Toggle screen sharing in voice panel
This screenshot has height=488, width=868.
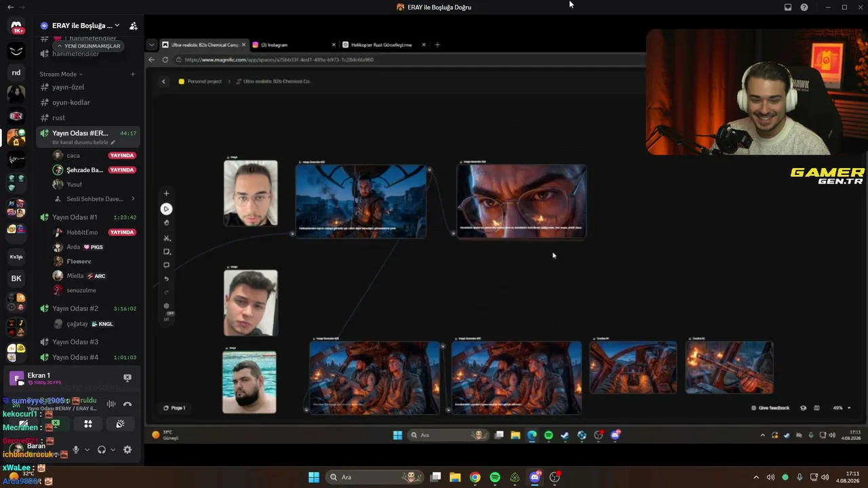click(x=56, y=424)
